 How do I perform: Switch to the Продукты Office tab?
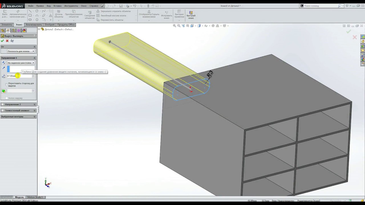click(x=66, y=25)
